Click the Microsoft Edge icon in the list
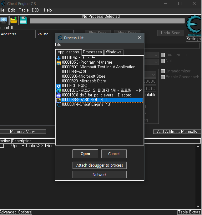The width and height of the screenshot is (202, 215). 59,91
